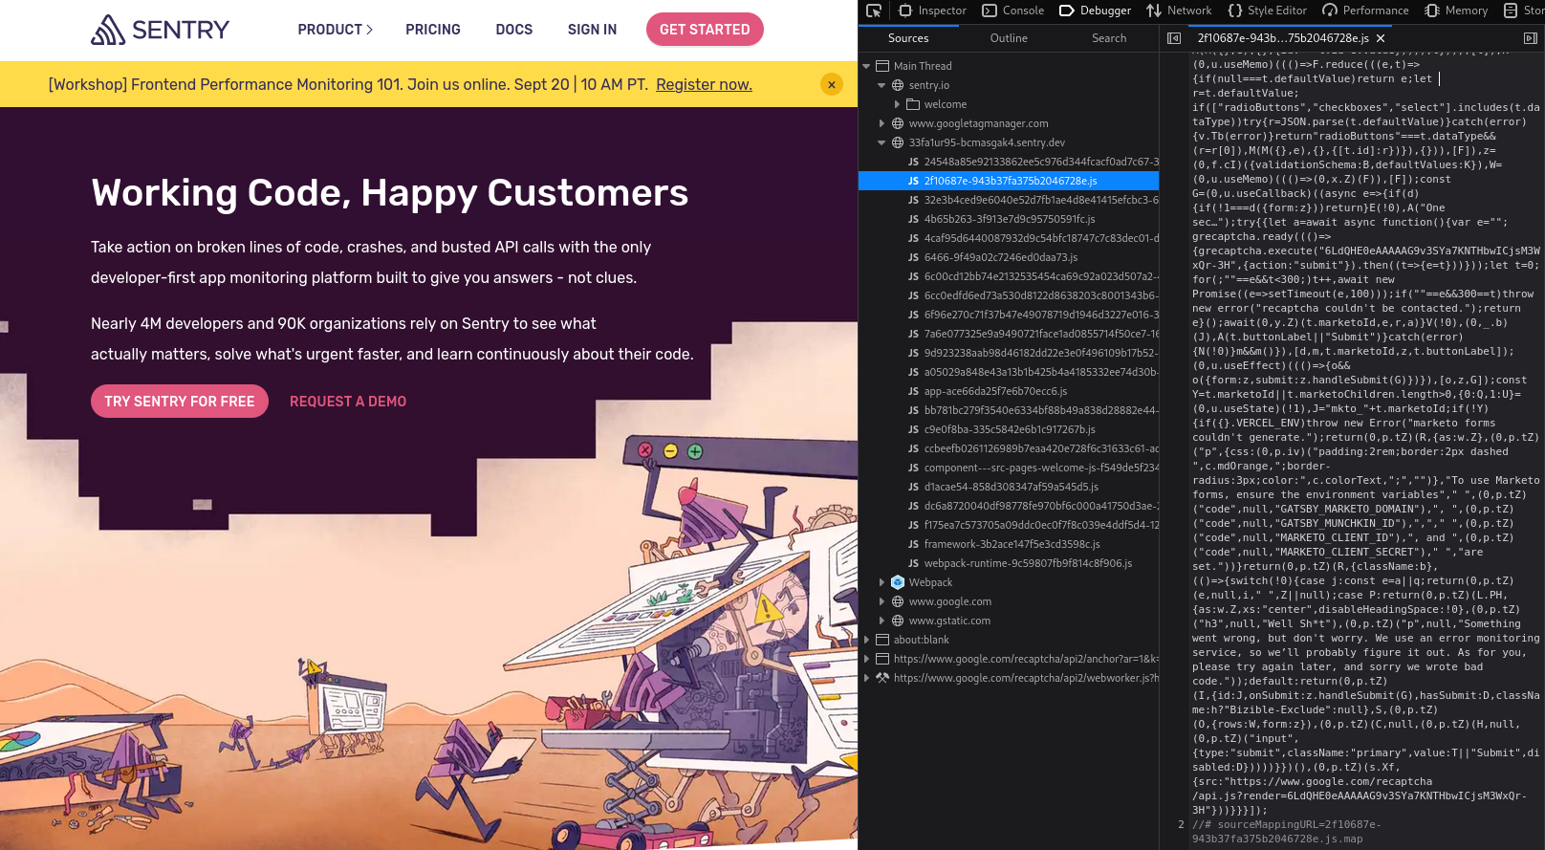Select the Main Thread window icon

tap(882, 66)
